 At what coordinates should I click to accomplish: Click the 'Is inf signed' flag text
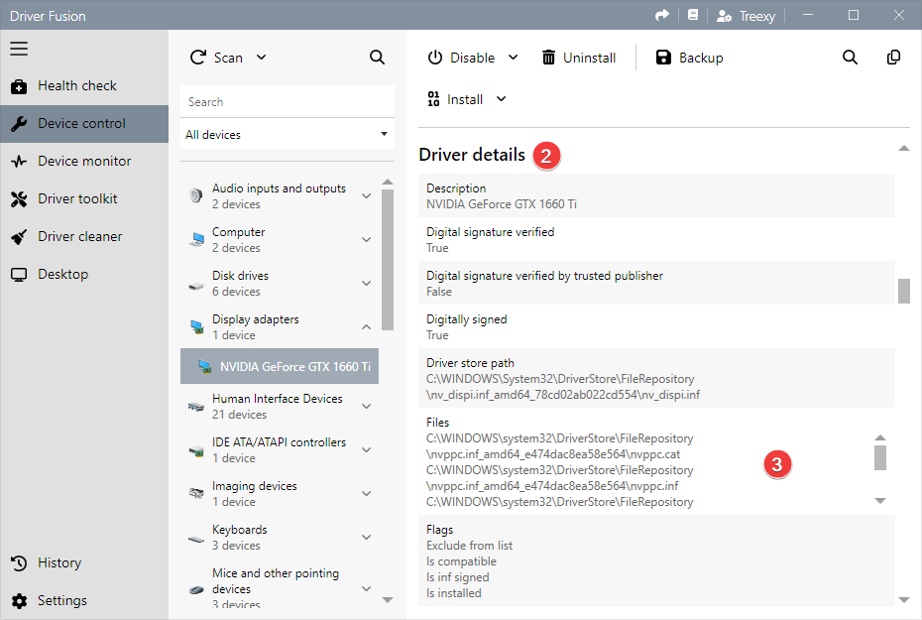457,577
